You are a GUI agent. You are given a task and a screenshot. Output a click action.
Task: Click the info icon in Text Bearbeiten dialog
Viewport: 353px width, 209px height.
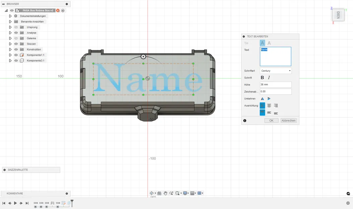245,121
